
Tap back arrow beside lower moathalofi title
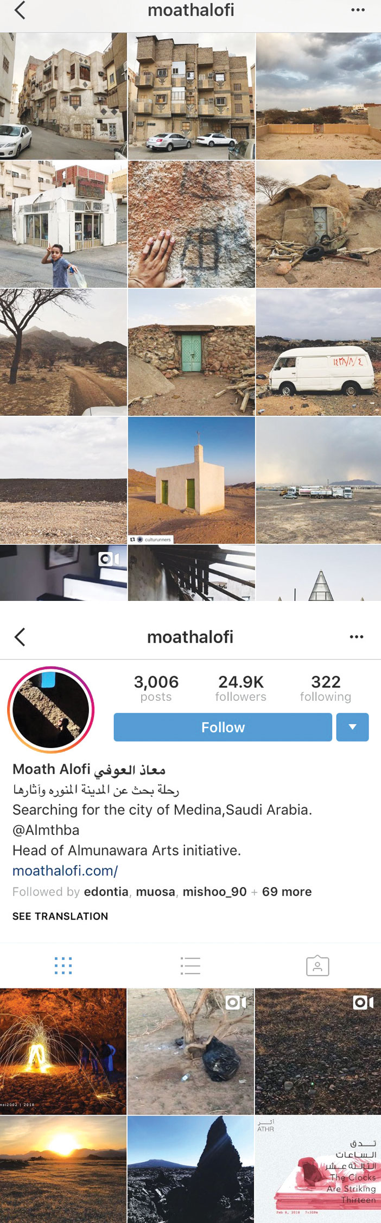(20, 637)
